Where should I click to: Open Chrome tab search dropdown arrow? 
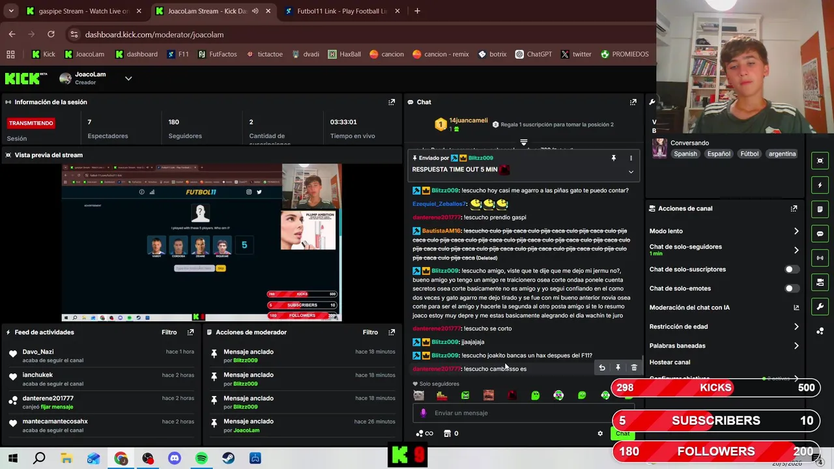tap(11, 11)
